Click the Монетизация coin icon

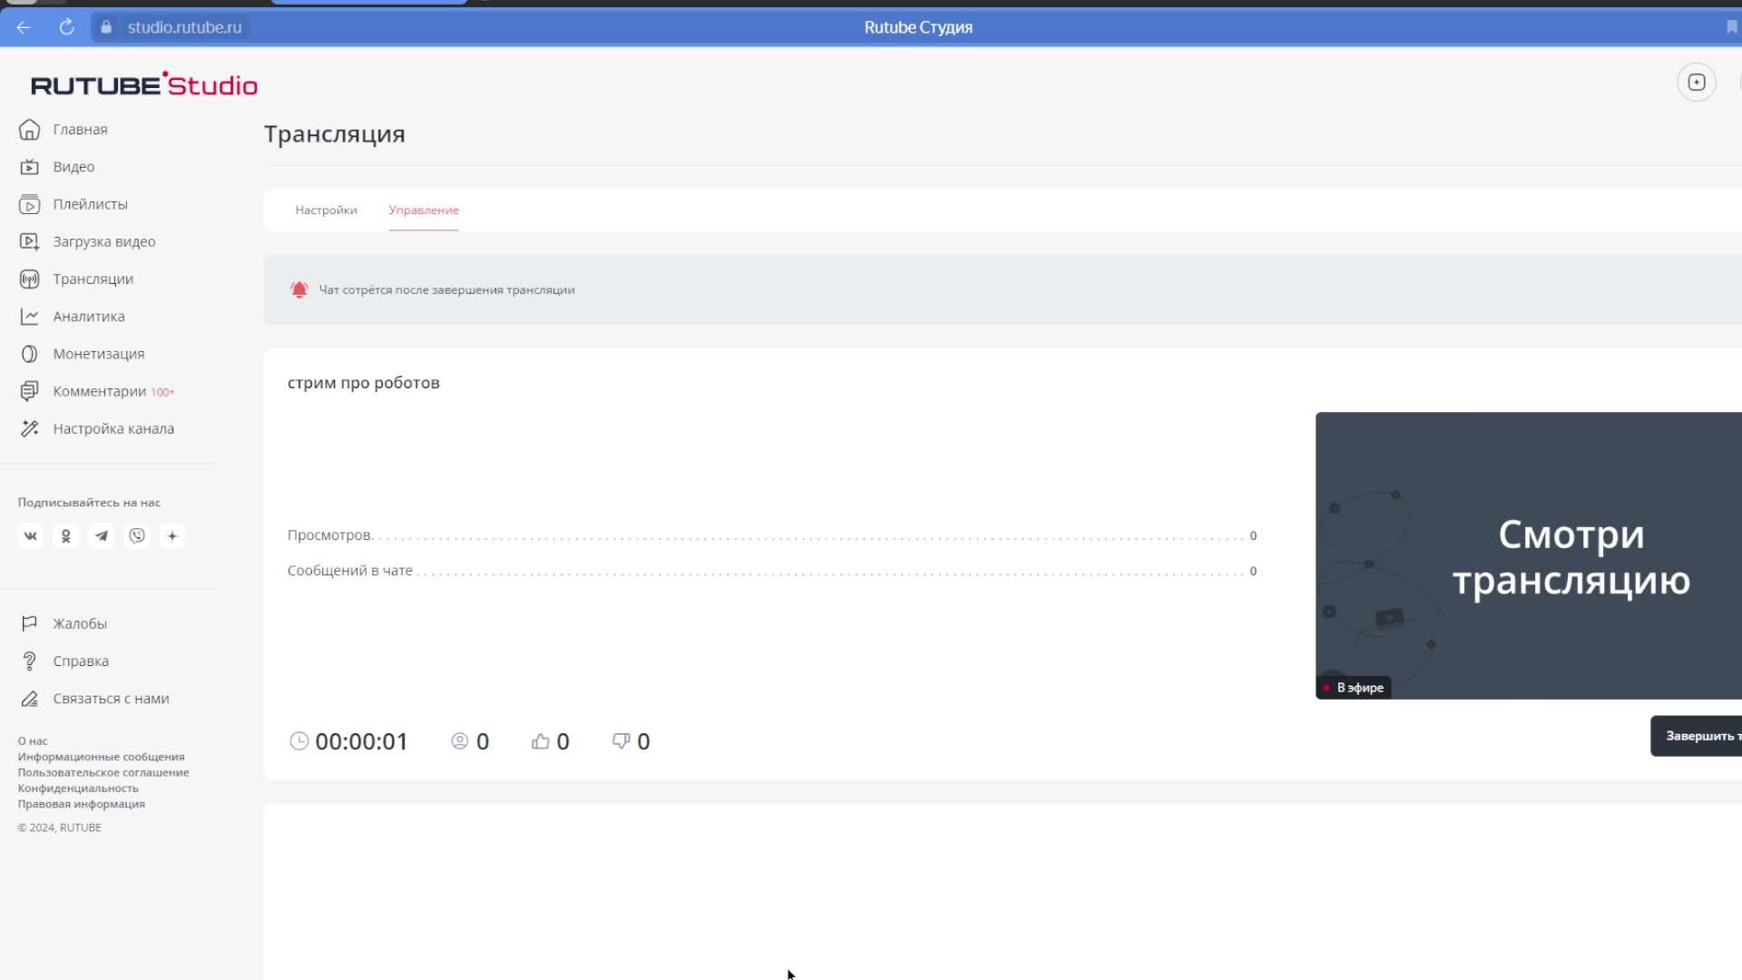click(x=29, y=354)
